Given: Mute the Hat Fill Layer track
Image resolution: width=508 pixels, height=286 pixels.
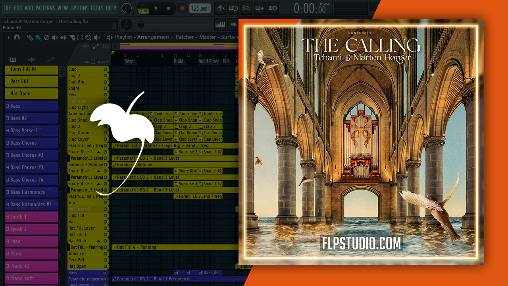Looking at the screenshot, I should tap(106, 228).
